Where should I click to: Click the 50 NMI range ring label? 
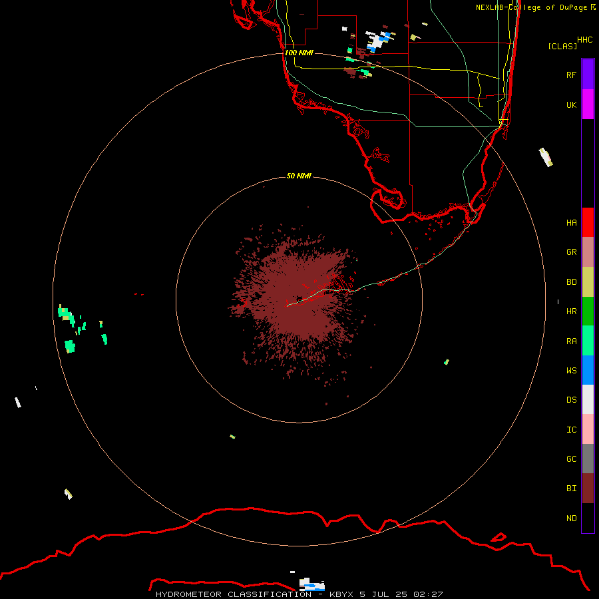point(299,176)
